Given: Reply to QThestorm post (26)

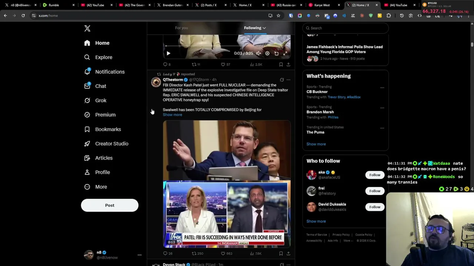Looking at the screenshot, I should click(168, 253).
